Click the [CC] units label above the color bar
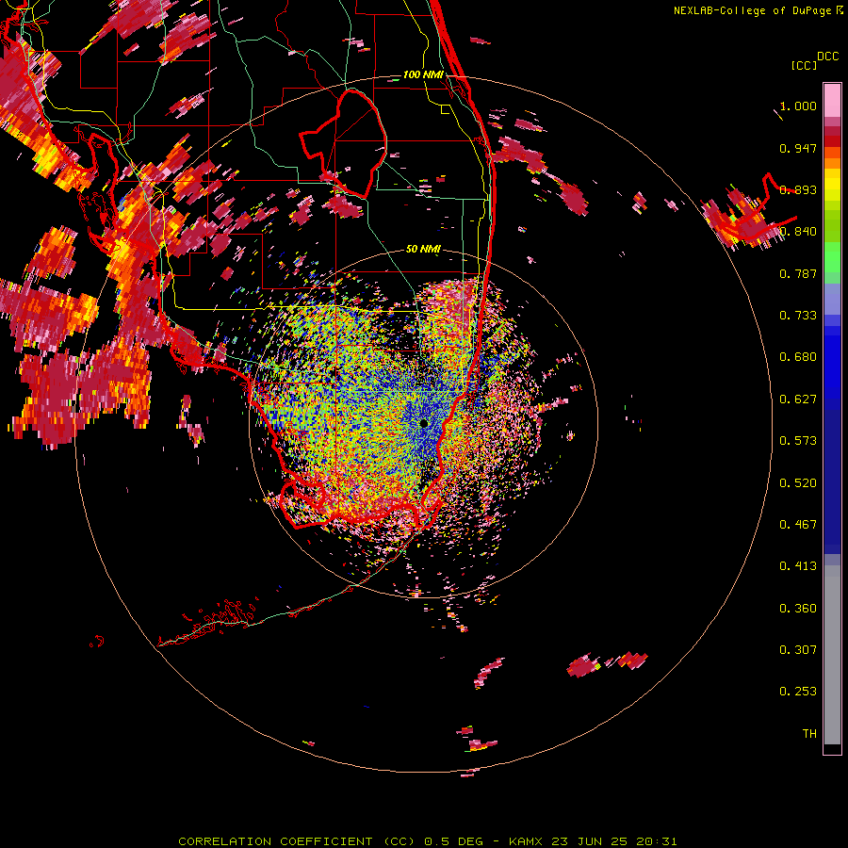 tap(804, 65)
